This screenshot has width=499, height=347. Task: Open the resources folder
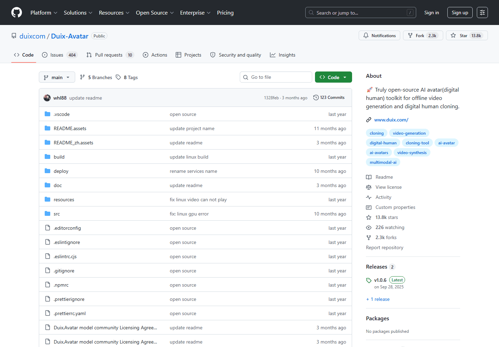pyautogui.click(x=64, y=200)
